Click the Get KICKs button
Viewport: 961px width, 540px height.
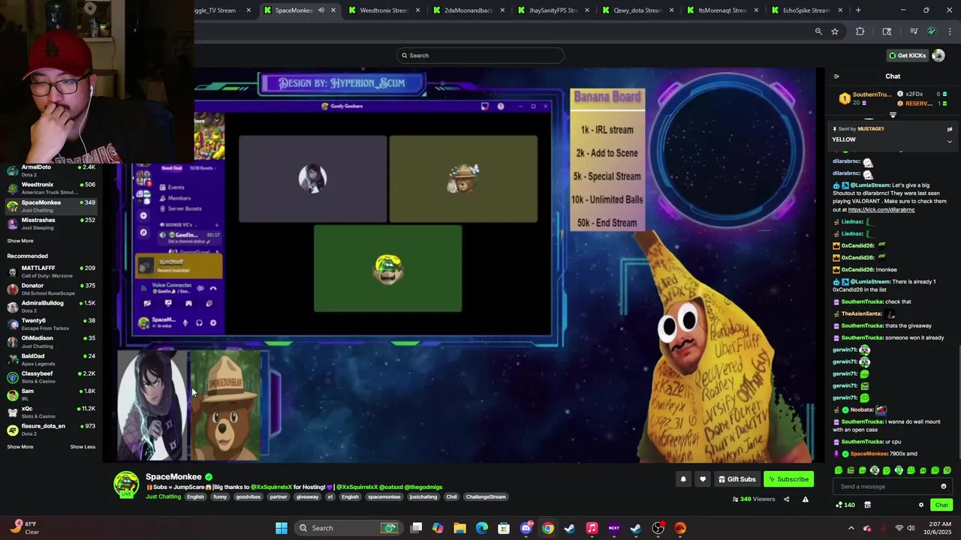click(x=907, y=55)
